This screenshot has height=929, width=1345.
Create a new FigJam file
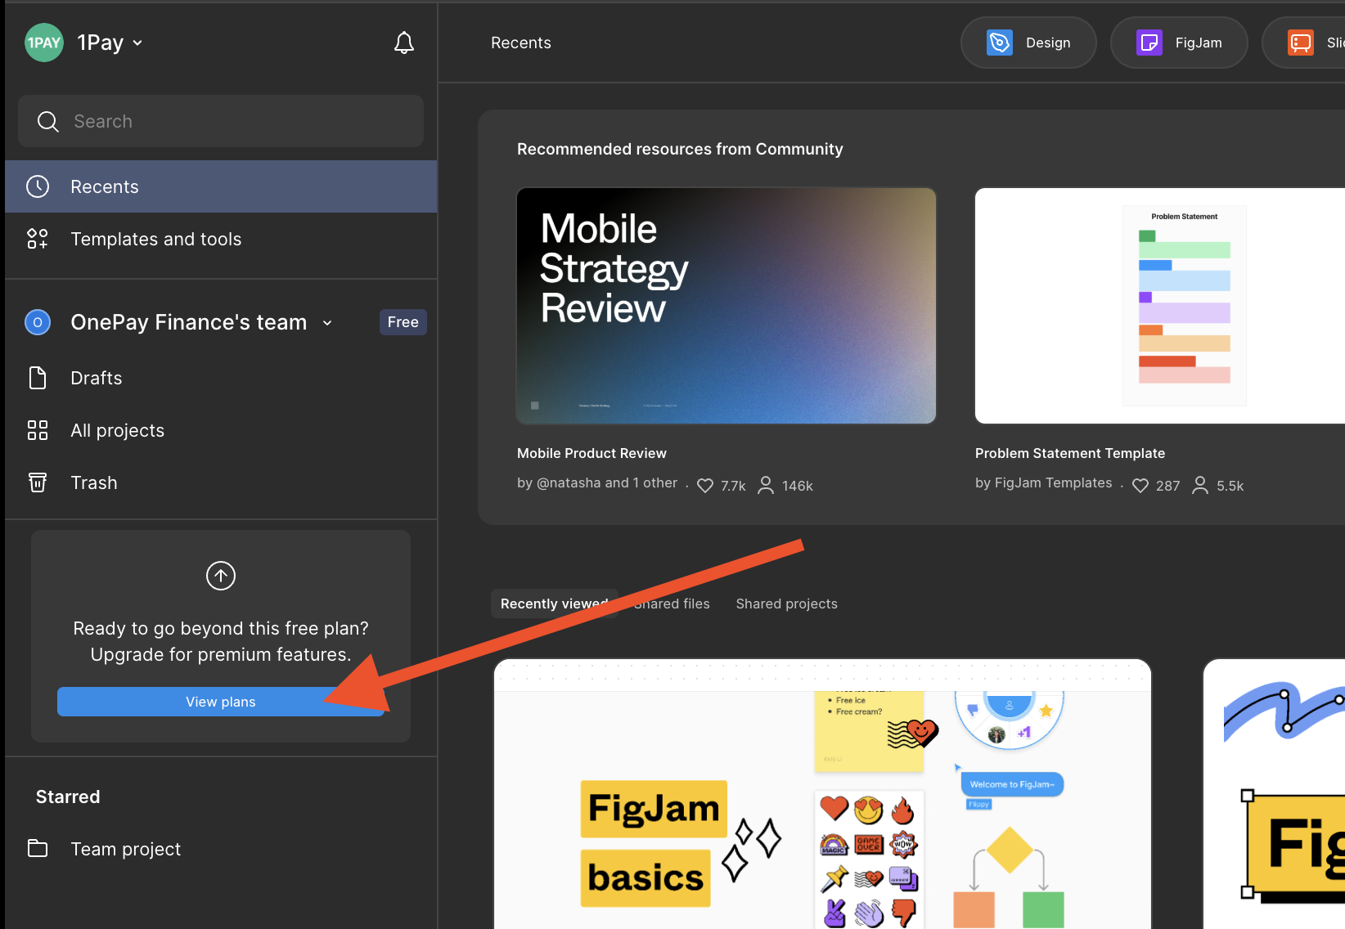tap(1179, 43)
